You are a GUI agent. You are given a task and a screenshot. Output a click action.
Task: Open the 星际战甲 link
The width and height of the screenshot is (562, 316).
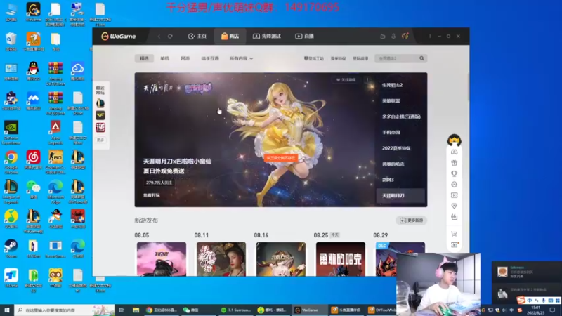point(360,58)
